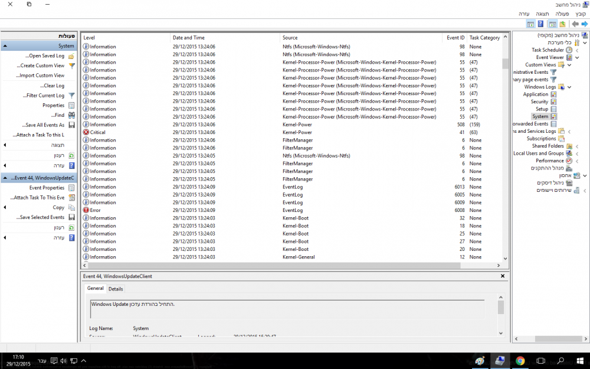The width and height of the screenshot is (590, 369).
Task: Click Import Custom View action
Action: pos(40,76)
